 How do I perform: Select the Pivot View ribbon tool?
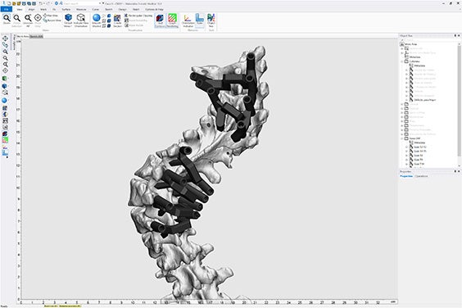(38, 20)
